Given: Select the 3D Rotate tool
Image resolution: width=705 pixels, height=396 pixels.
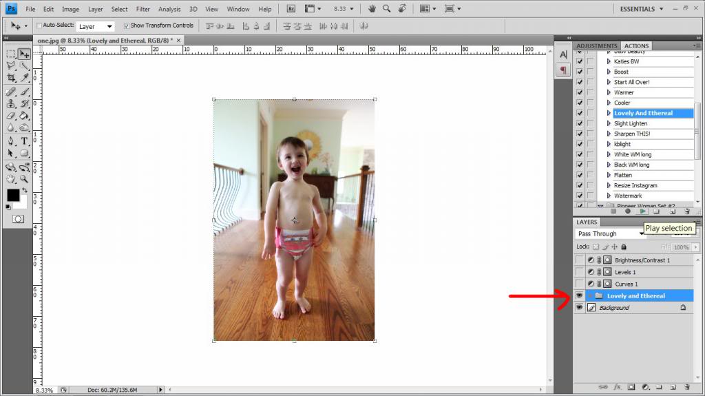Looking at the screenshot, I should click(11, 167).
